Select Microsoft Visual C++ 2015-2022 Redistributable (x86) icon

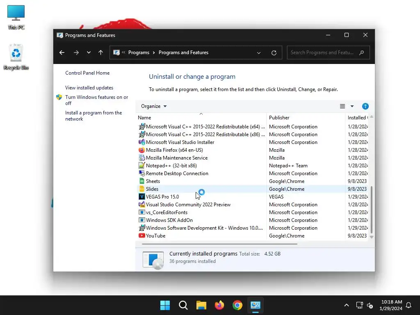coord(142,134)
